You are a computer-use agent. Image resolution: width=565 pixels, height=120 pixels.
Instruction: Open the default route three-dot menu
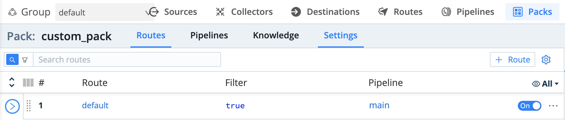[x=553, y=106]
